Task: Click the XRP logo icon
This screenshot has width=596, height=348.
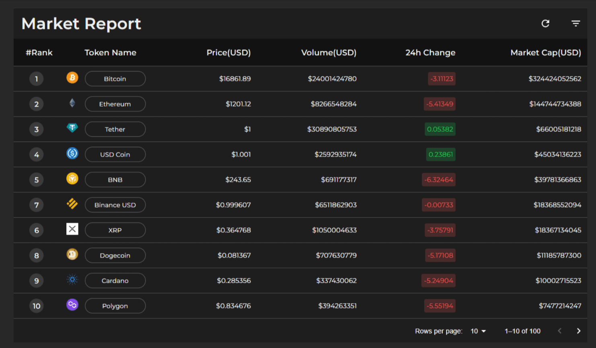Action: 72,229
